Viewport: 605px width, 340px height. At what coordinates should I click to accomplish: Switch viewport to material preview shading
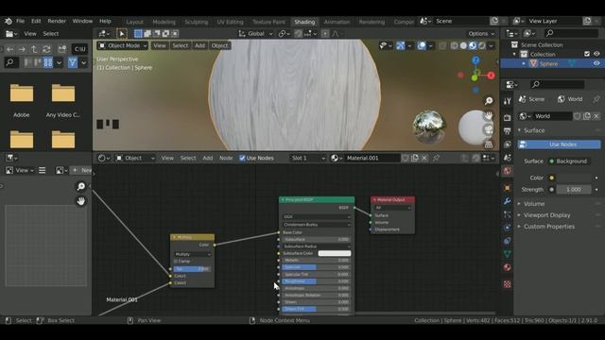click(473, 46)
